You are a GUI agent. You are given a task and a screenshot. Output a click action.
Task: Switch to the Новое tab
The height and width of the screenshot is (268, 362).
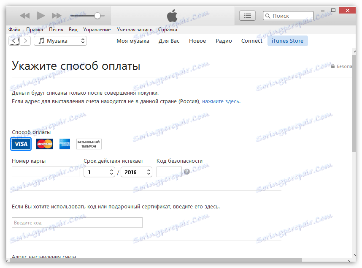pos(197,41)
